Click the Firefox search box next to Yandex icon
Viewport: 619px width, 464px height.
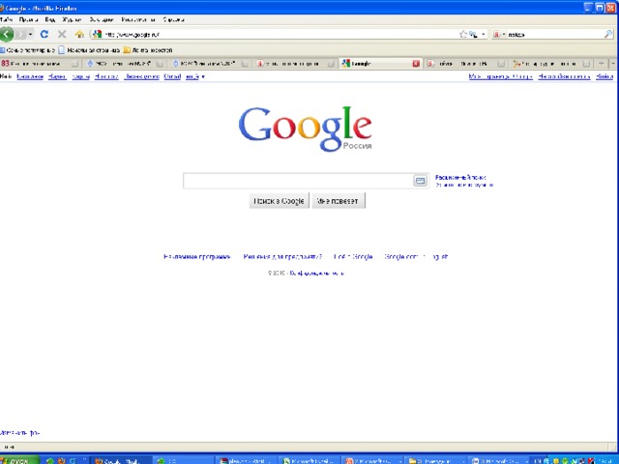tap(554, 35)
